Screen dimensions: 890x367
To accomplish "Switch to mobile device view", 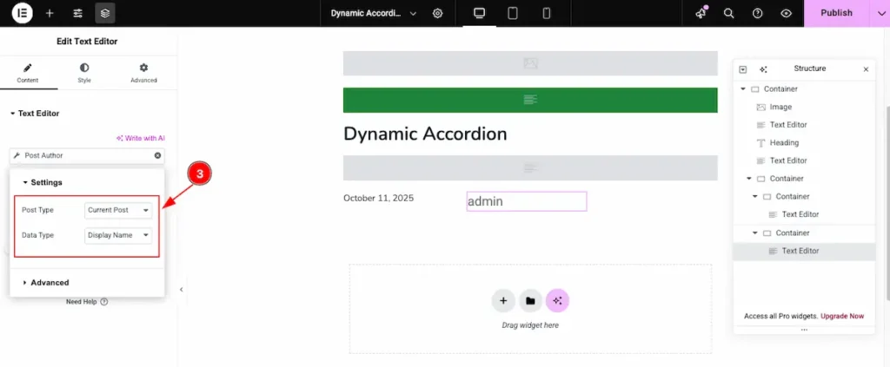I will pos(546,13).
